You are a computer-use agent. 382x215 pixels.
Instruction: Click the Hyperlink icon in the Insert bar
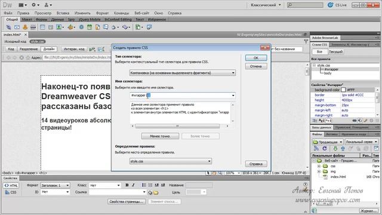(x=8, y=27)
